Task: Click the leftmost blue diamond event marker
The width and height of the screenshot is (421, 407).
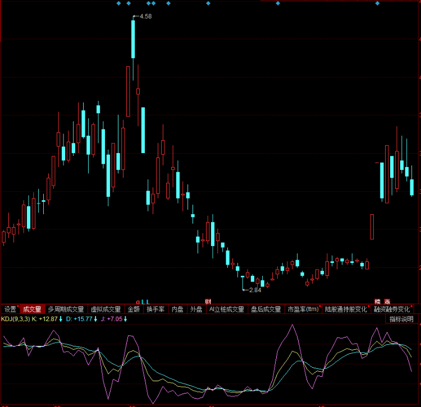Action: click(118, 3)
